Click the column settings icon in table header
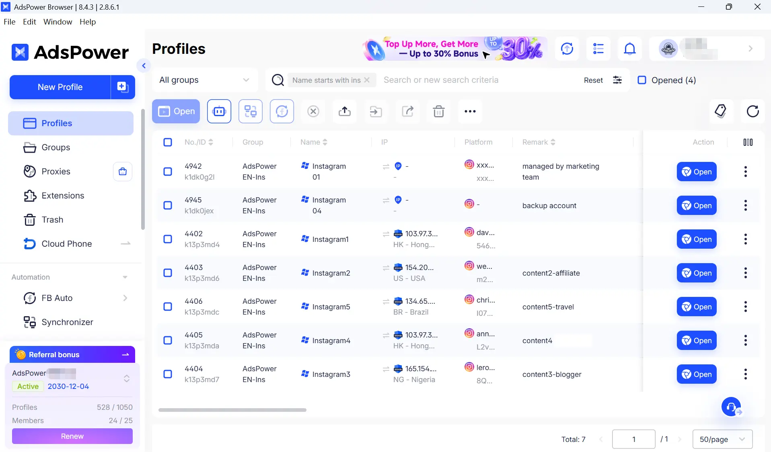This screenshot has width=771, height=452. [x=748, y=142]
